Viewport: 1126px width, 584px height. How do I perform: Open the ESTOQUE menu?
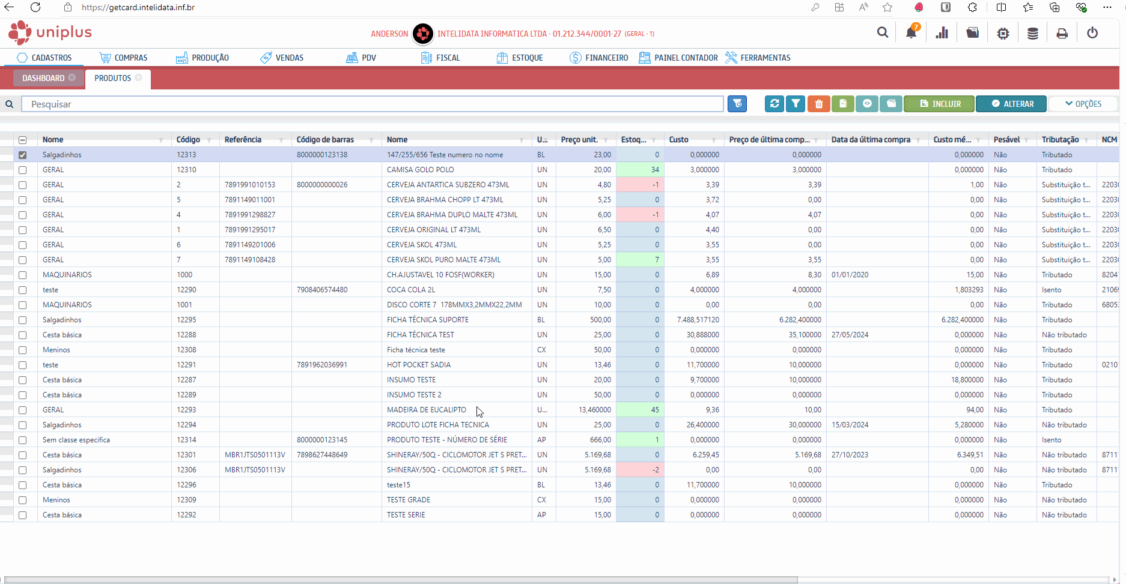click(520, 58)
